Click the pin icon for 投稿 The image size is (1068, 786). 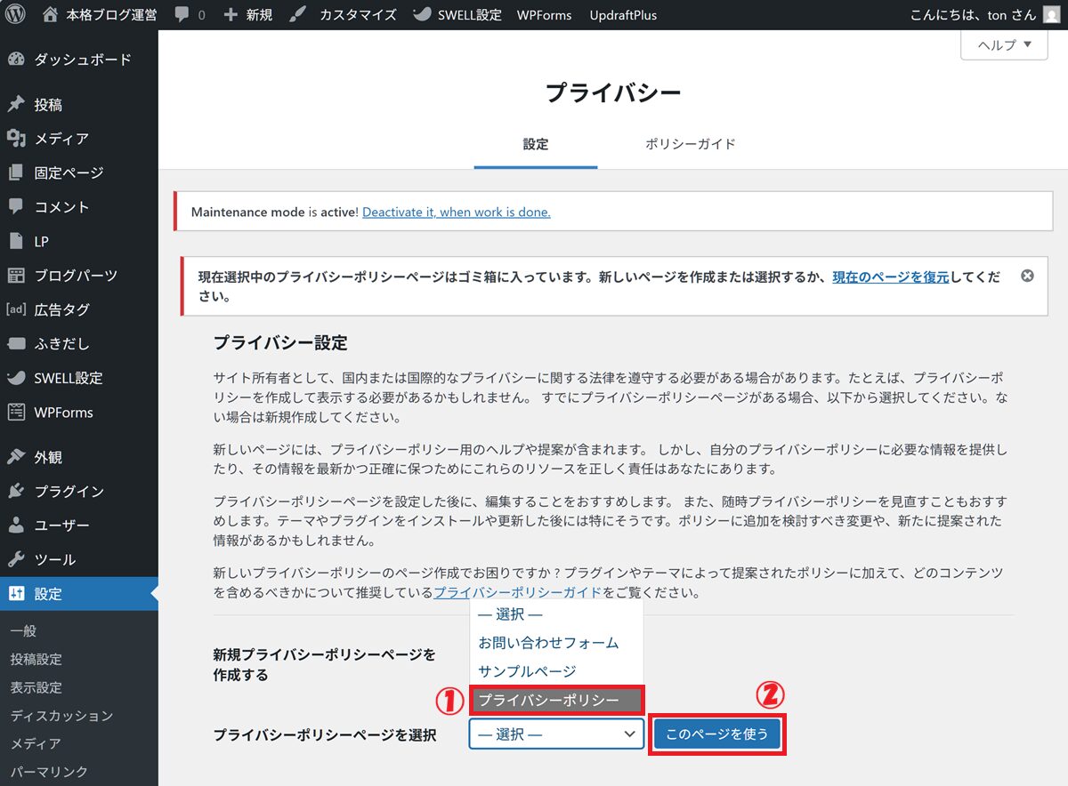coord(16,105)
